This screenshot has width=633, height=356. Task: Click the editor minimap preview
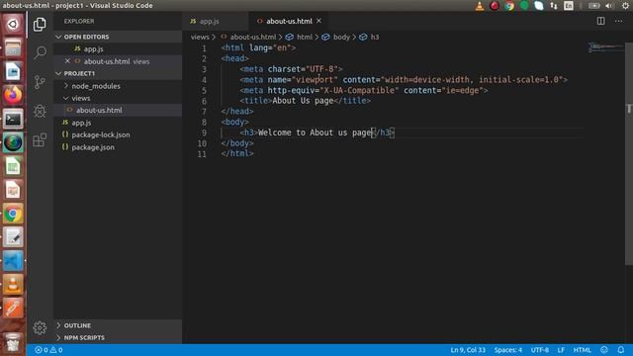point(605,48)
